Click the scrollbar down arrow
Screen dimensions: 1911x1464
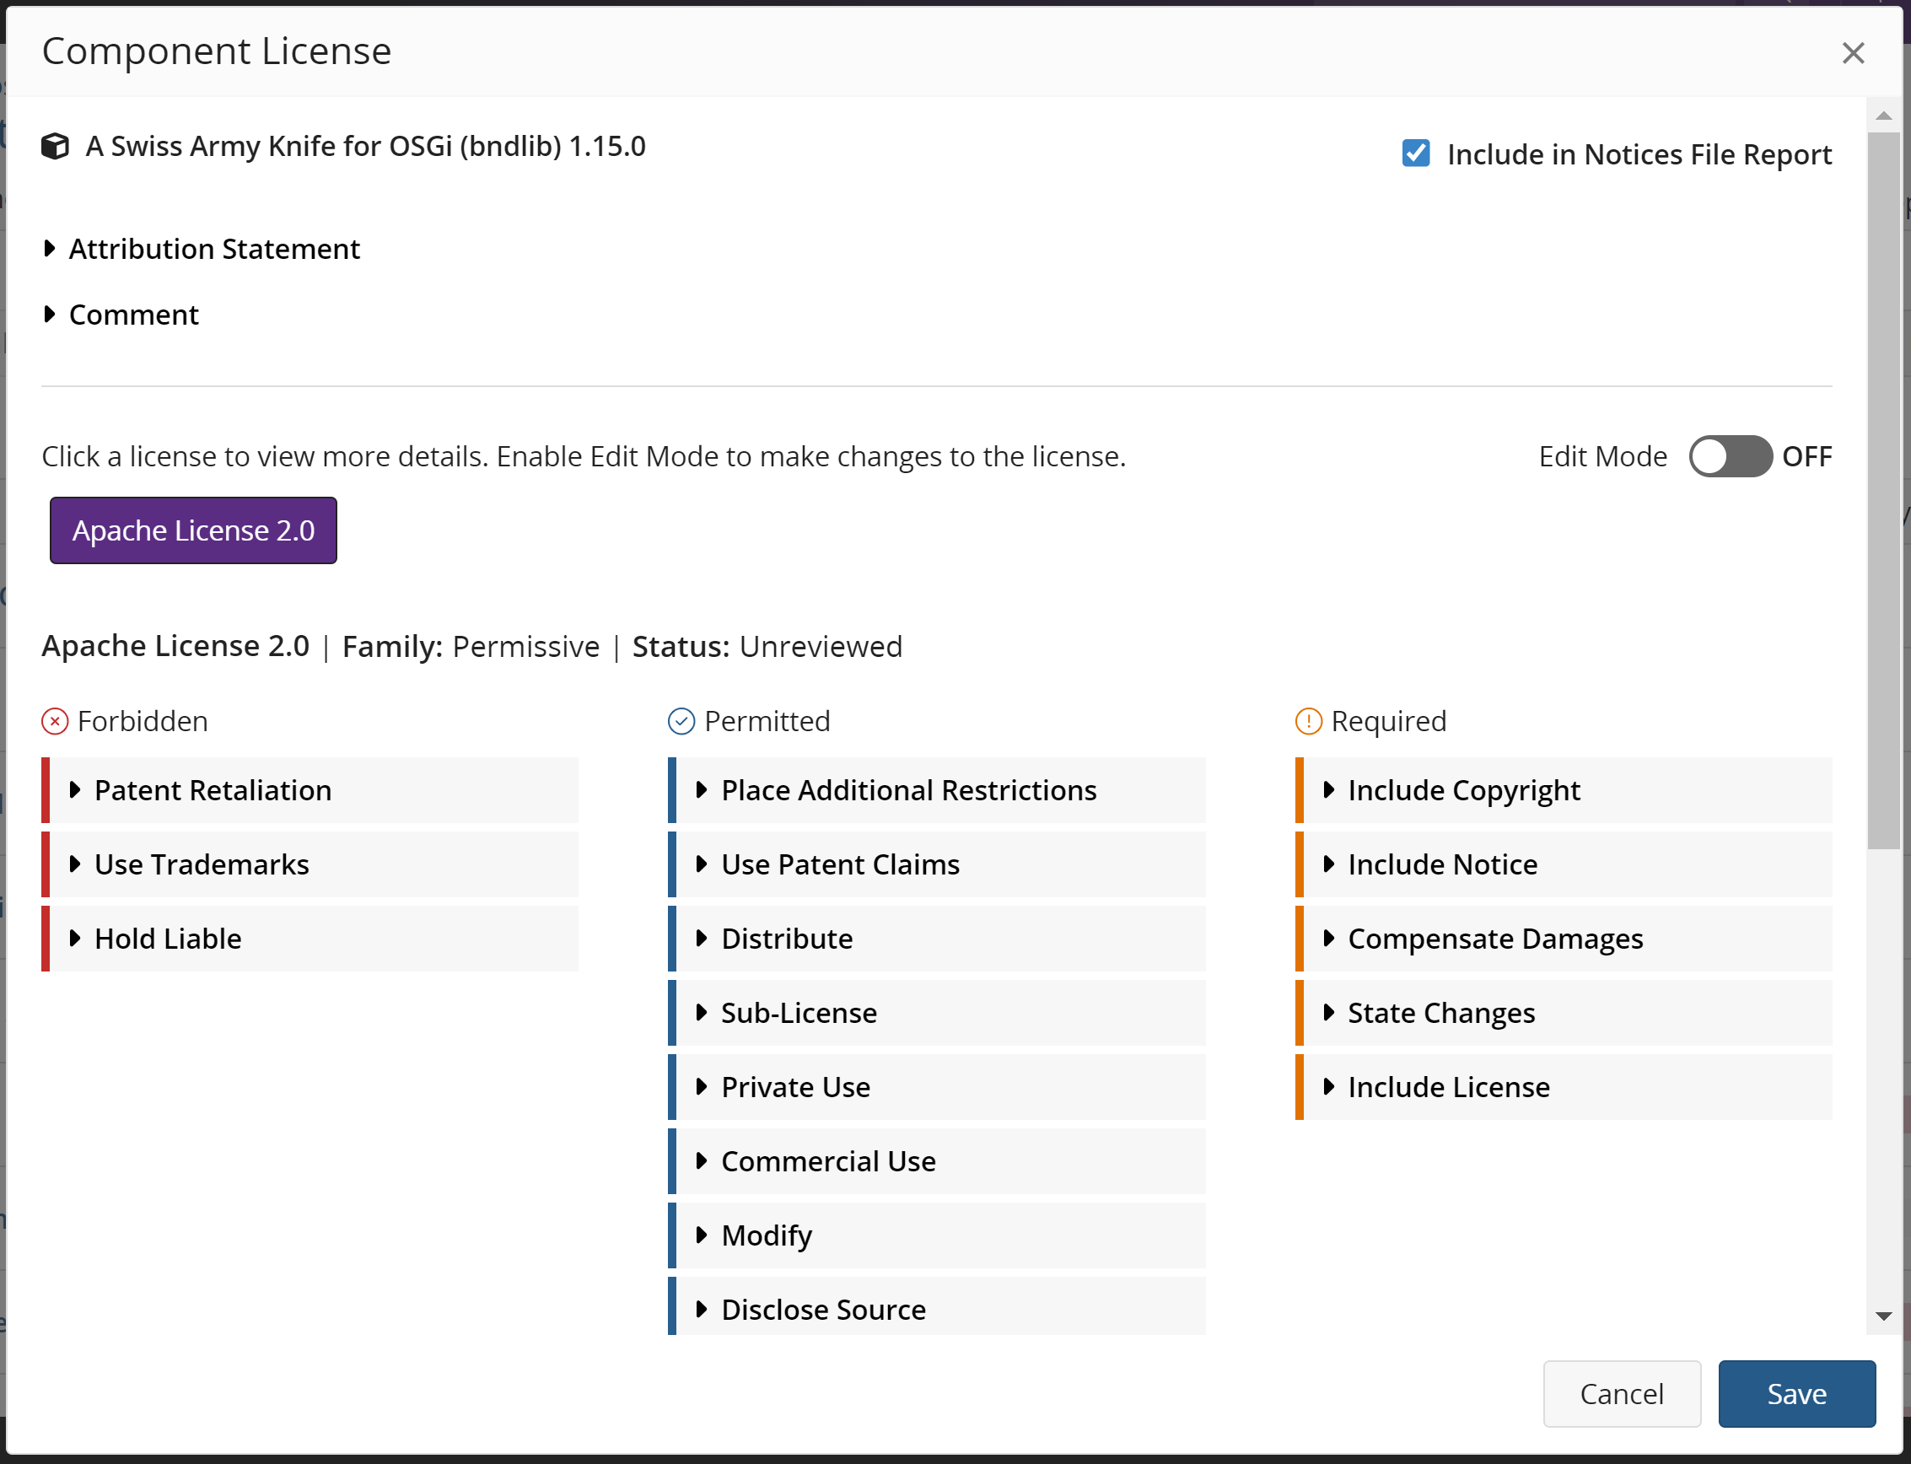[x=1885, y=1316]
